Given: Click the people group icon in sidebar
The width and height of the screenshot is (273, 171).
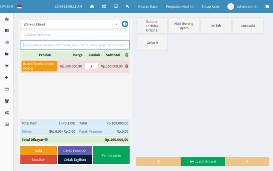Looking at the screenshot, I should point(6,101).
